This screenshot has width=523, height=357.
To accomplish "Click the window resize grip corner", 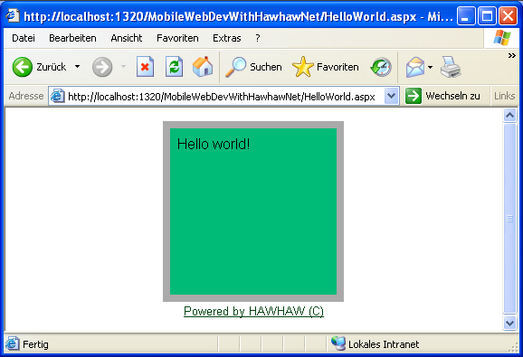I will [x=514, y=348].
